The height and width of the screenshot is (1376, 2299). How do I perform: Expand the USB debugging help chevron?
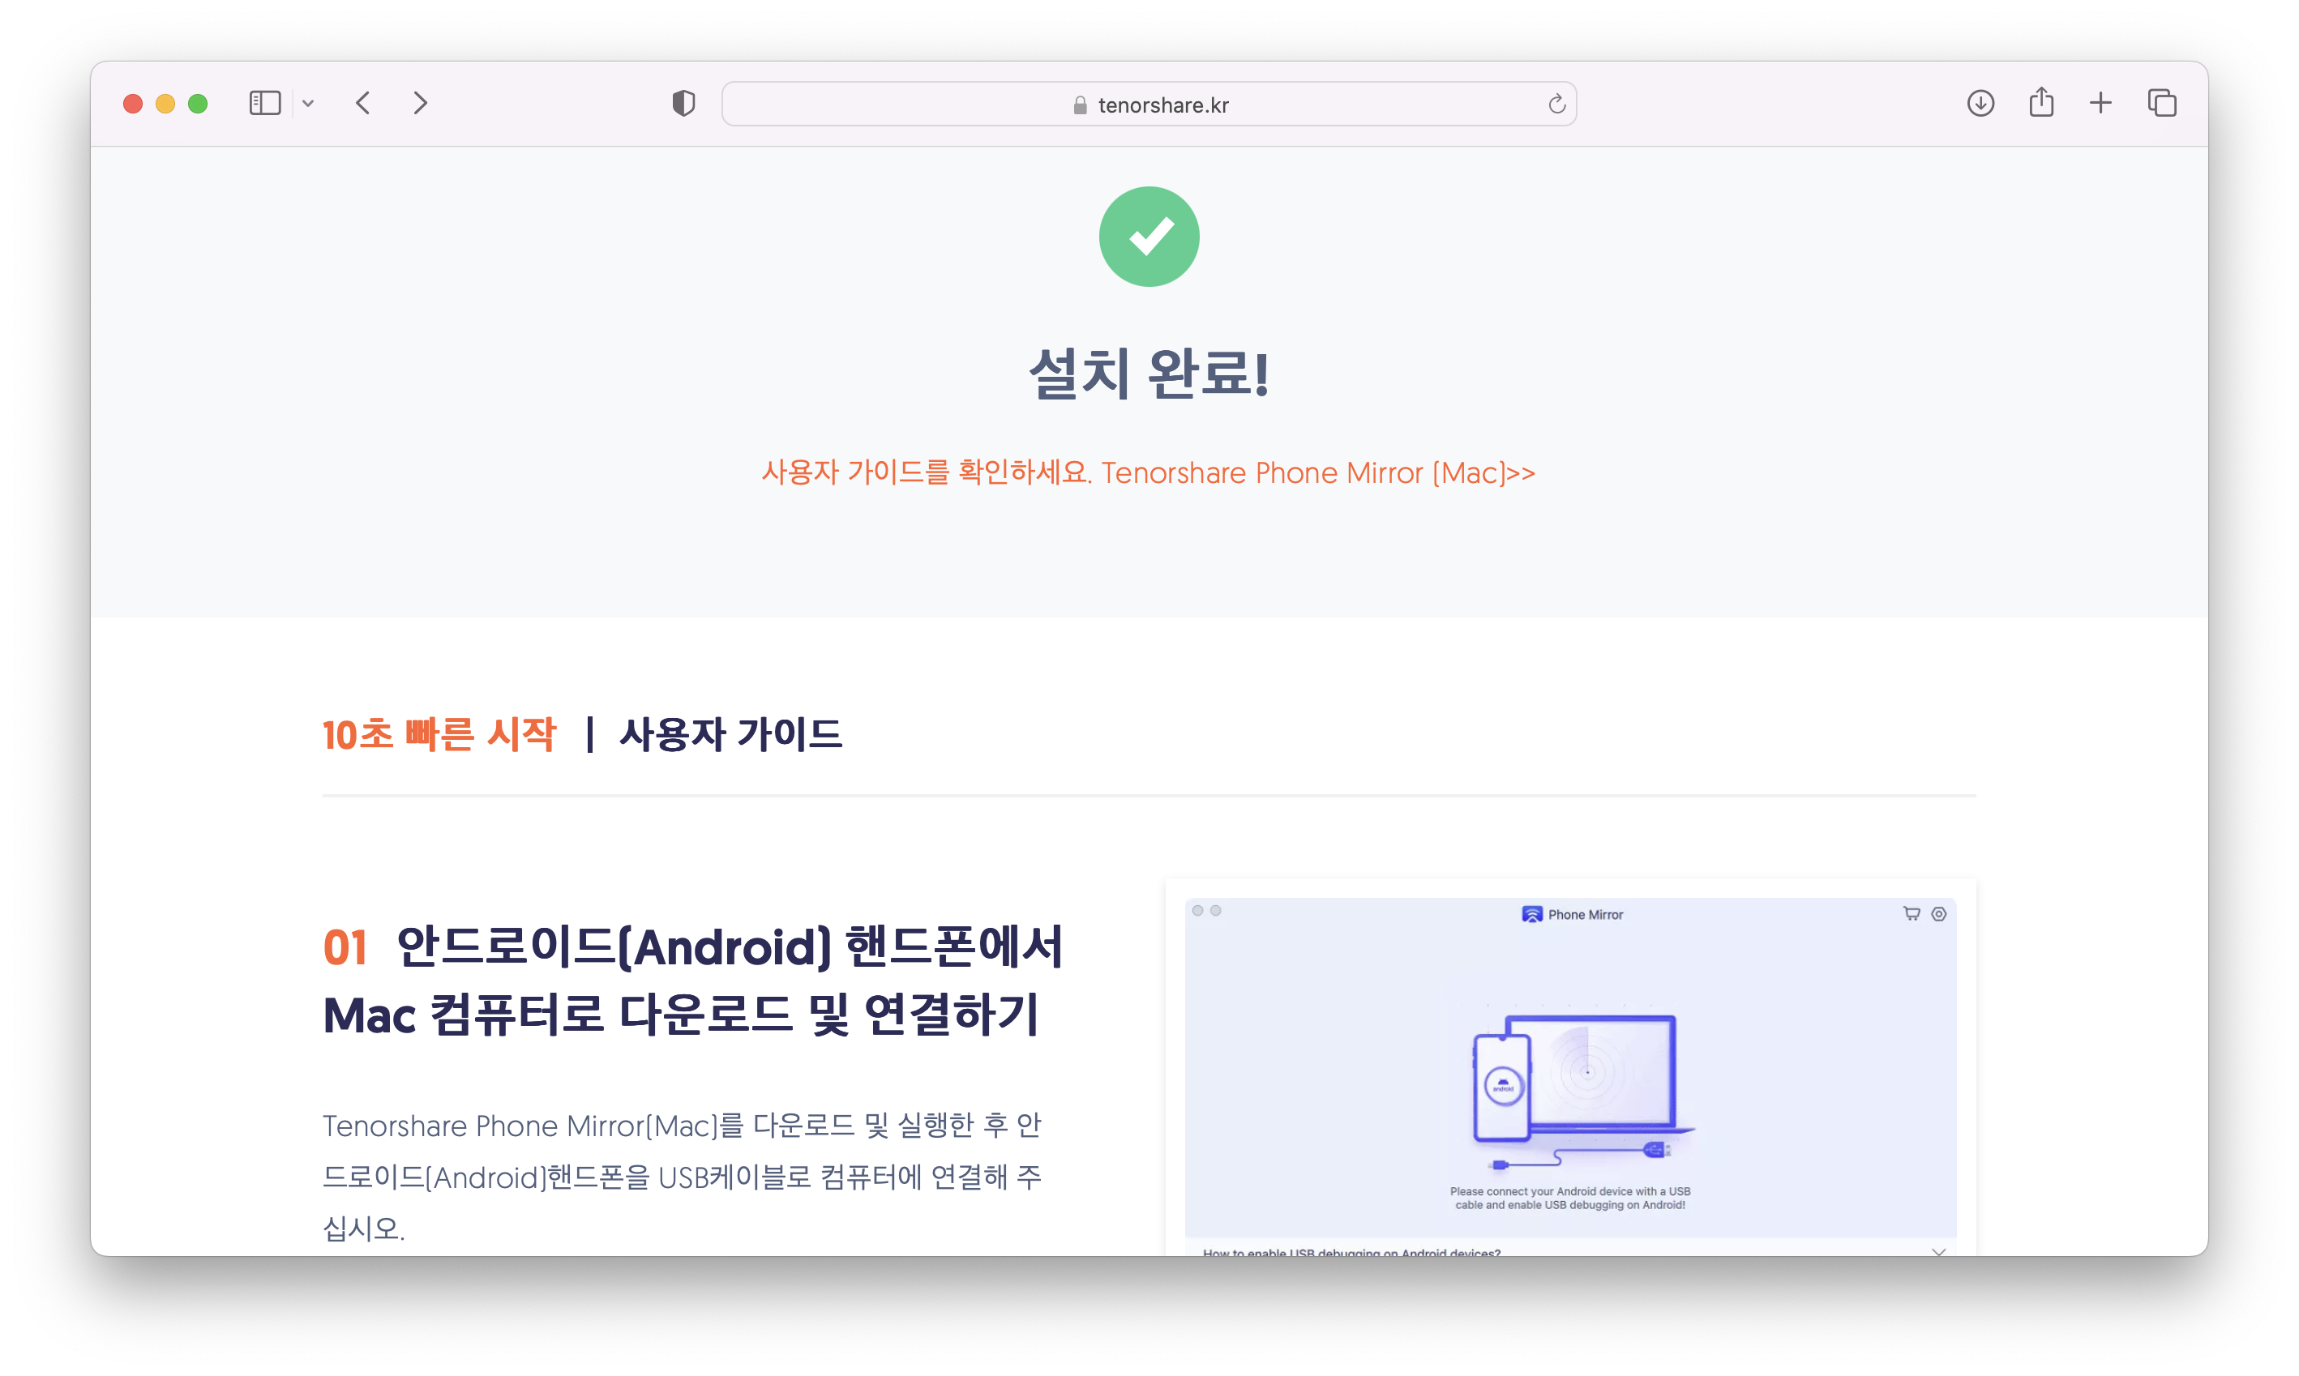click(x=1938, y=1251)
